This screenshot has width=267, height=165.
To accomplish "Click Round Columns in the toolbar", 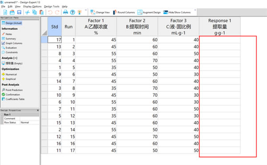I will click(x=124, y=12).
